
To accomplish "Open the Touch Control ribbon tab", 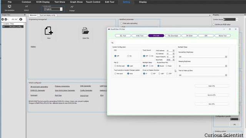I will click(93, 2).
